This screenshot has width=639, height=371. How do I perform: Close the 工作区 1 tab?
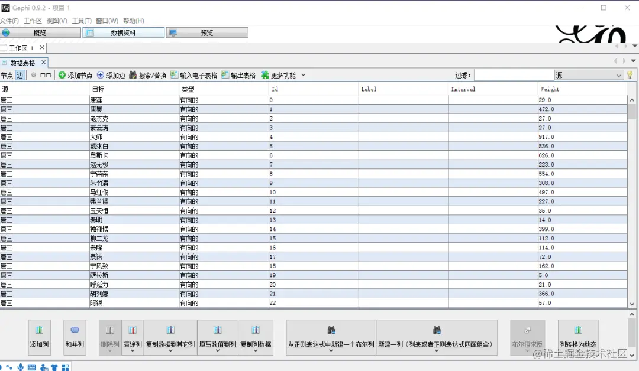click(x=42, y=48)
